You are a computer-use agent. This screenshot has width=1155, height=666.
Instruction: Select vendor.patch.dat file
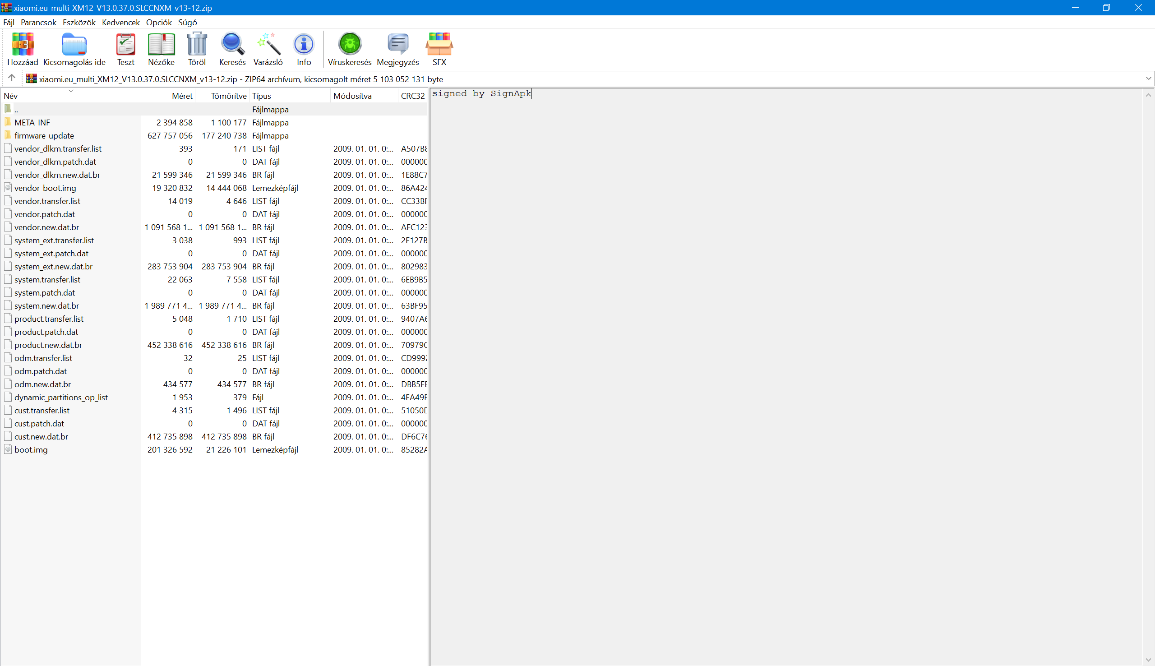tap(44, 214)
